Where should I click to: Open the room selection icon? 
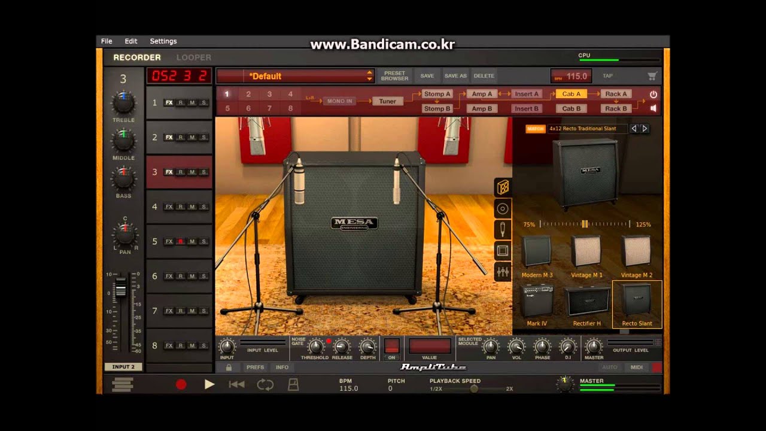[503, 250]
